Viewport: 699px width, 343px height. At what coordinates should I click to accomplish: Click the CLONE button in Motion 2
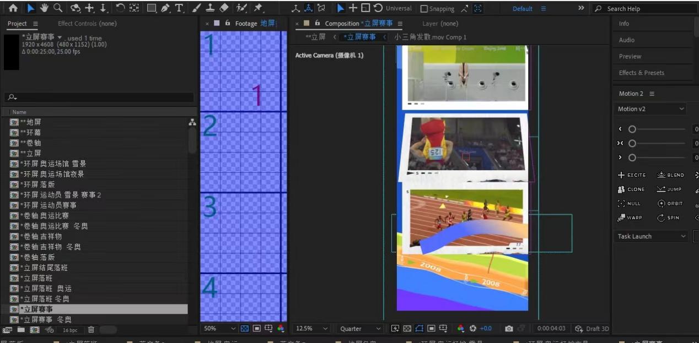coord(631,189)
